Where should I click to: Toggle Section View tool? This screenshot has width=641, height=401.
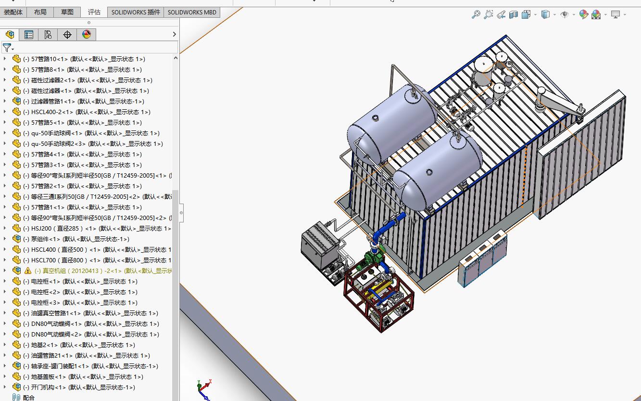(514, 14)
